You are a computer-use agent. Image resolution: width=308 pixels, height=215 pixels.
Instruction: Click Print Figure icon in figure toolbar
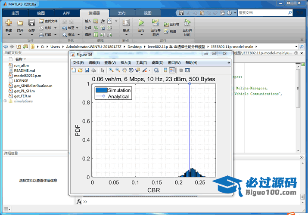point(93,70)
